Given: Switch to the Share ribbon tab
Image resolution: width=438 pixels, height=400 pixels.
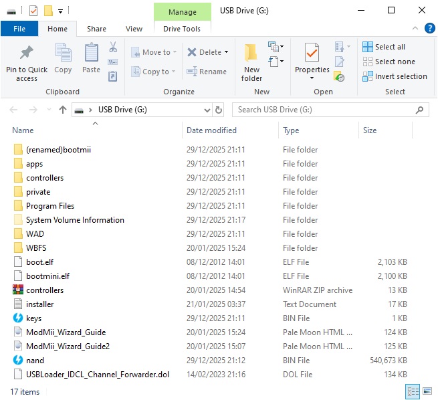Looking at the screenshot, I should tap(96, 29).
